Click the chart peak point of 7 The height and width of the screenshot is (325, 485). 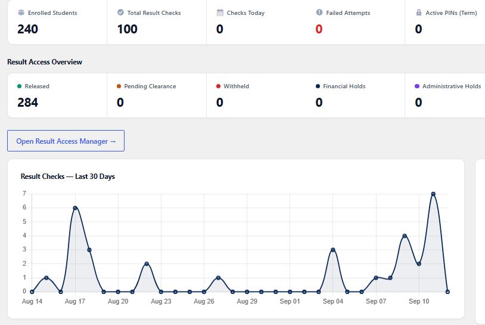(x=433, y=194)
